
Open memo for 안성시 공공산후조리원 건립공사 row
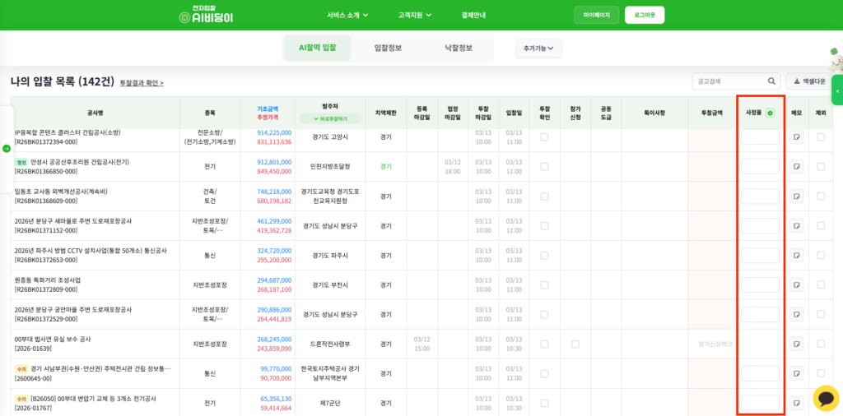tap(796, 167)
